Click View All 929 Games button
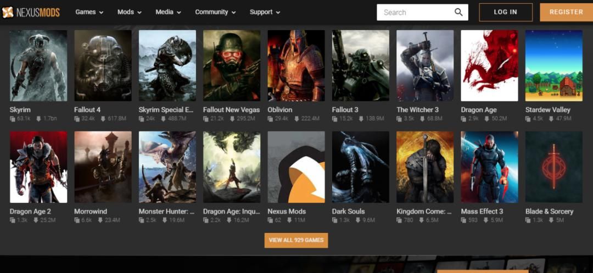Viewport: 593px width, 273px height. coord(296,240)
